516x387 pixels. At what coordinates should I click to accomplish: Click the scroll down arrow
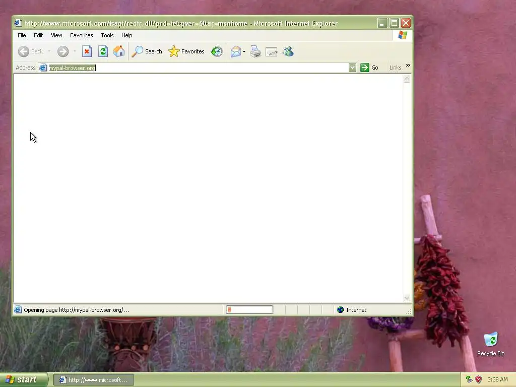pos(407,298)
